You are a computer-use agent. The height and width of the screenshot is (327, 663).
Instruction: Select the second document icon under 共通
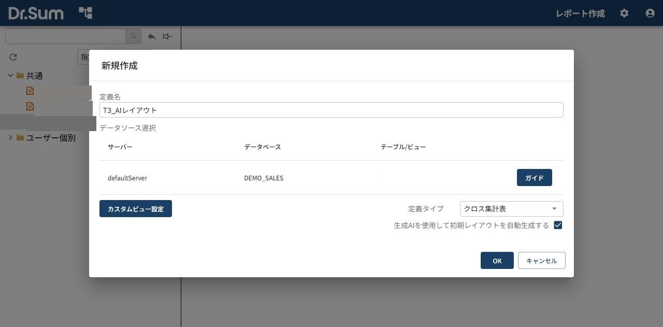[30, 106]
